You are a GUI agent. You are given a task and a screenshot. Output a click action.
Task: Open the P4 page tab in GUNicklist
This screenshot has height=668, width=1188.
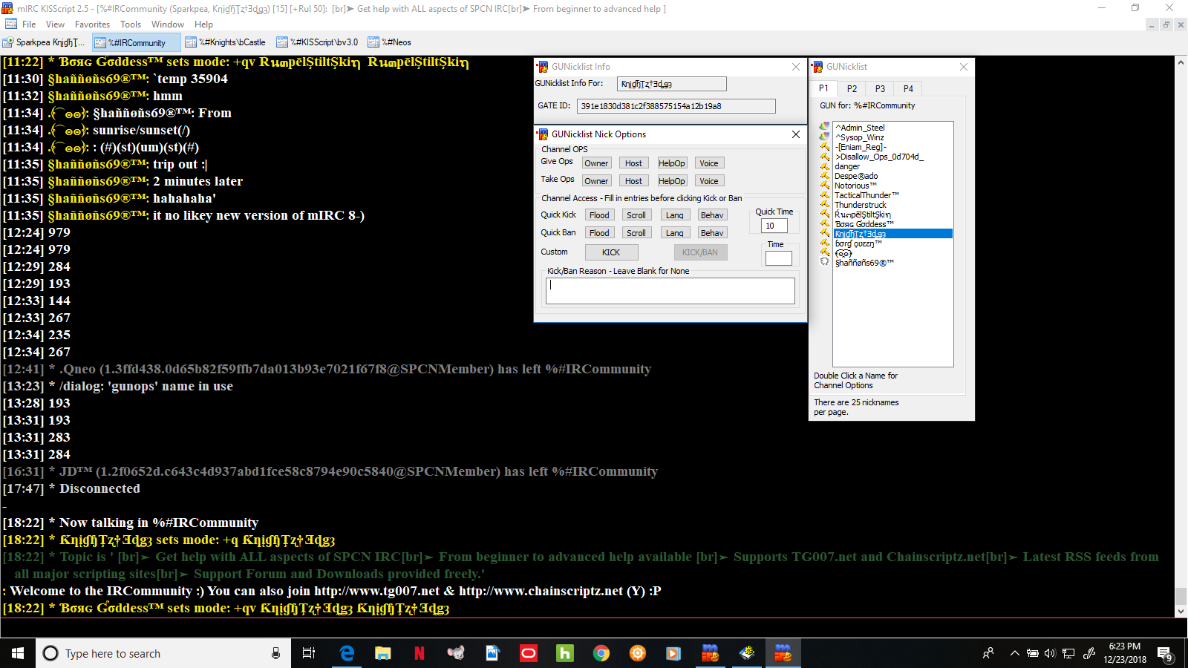point(908,88)
